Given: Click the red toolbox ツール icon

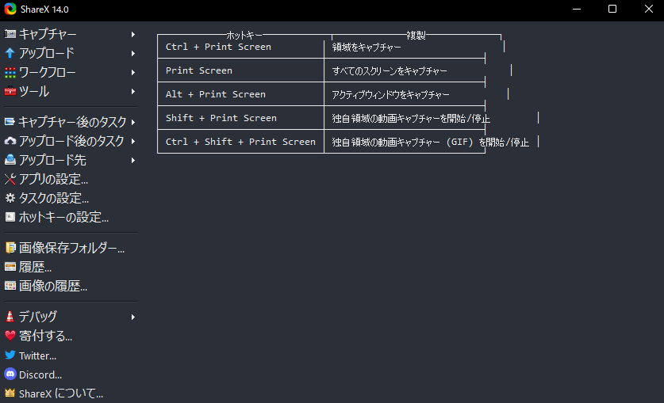Looking at the screenshot, I should pyautogui.click(x=10, y=92).
